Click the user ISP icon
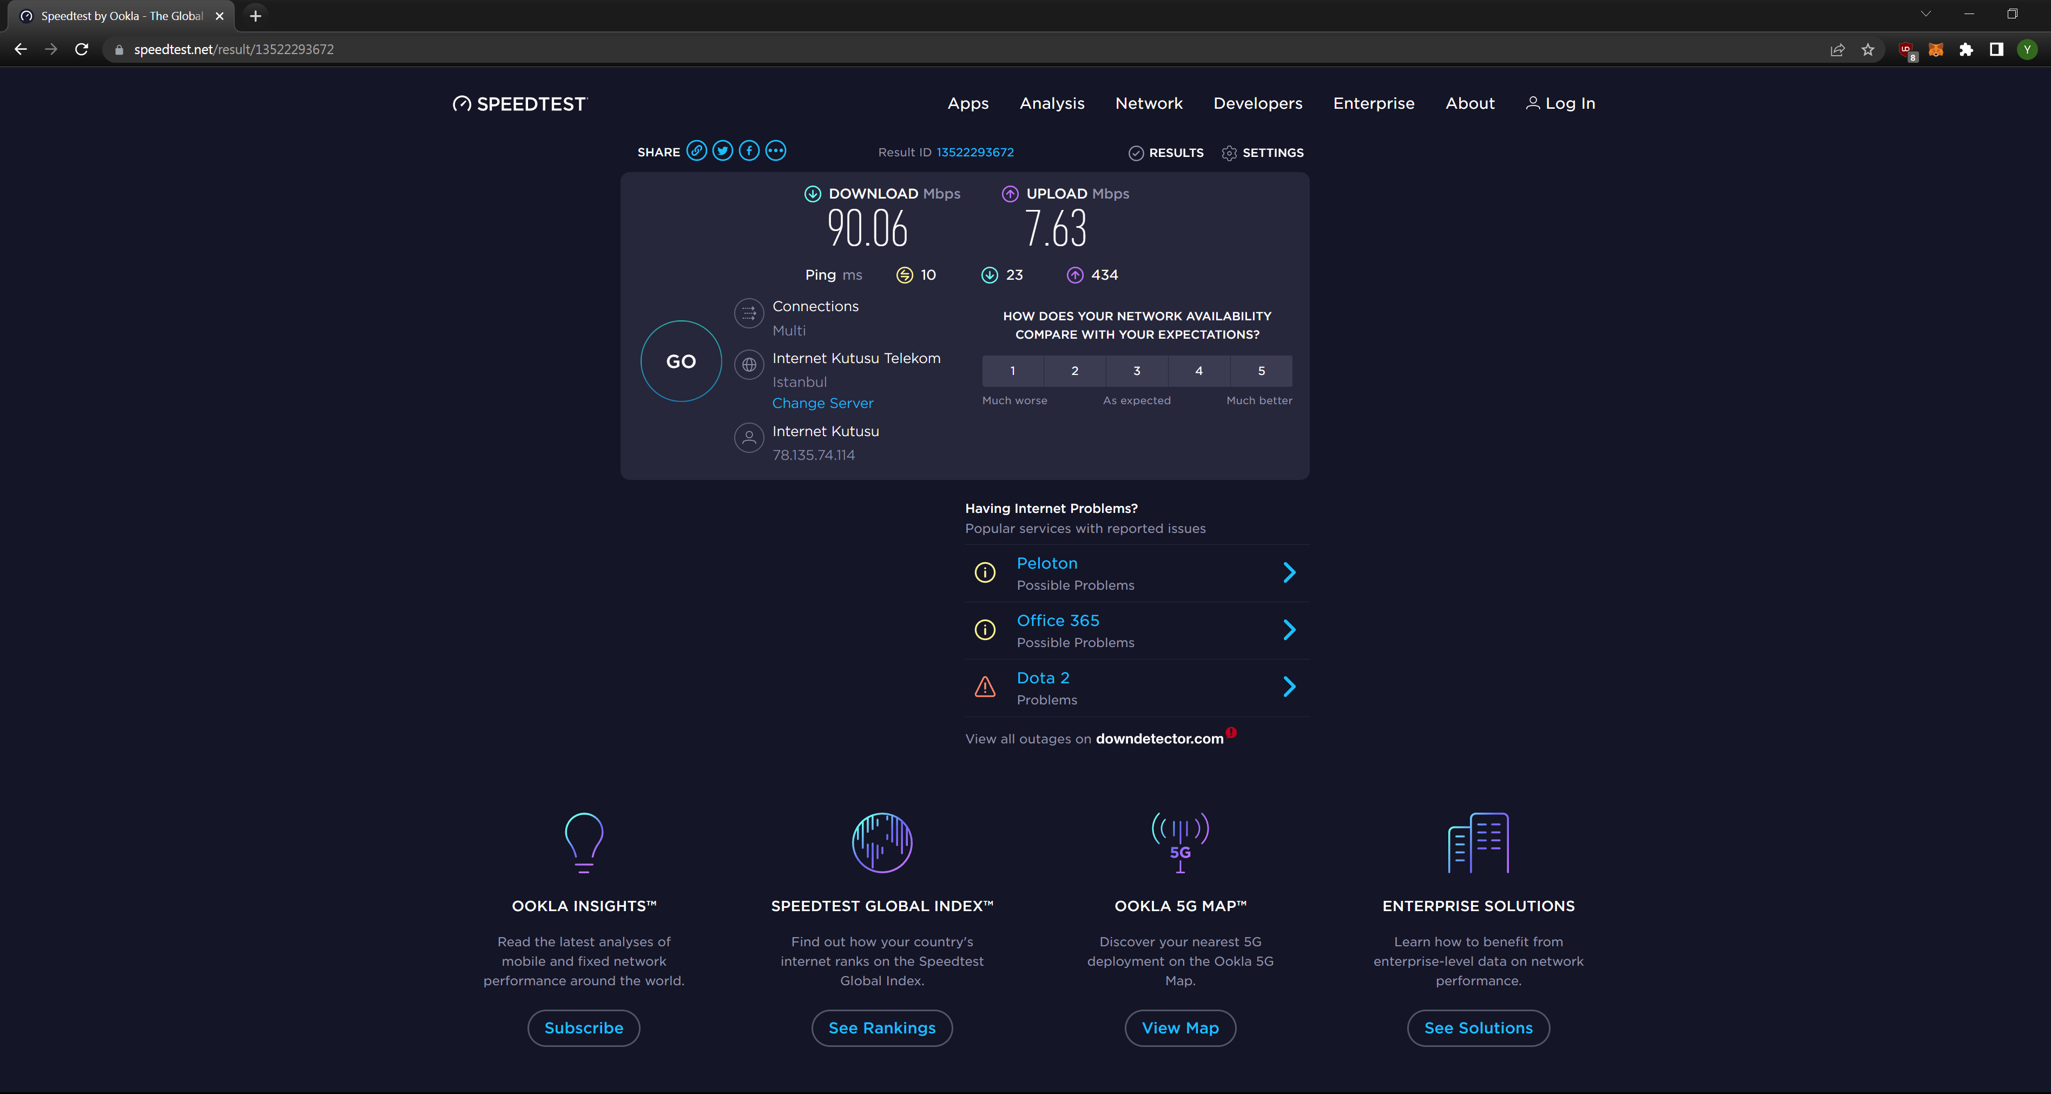The image size is (2051, 1094). 749,438
